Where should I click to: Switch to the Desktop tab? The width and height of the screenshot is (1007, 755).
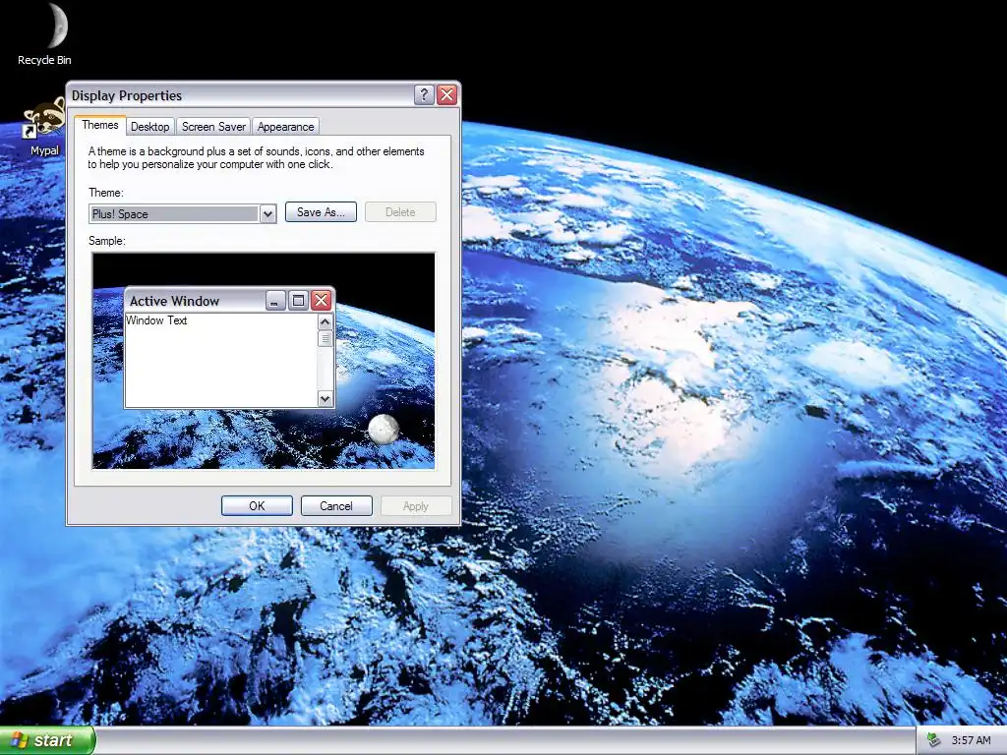point(150,127)
